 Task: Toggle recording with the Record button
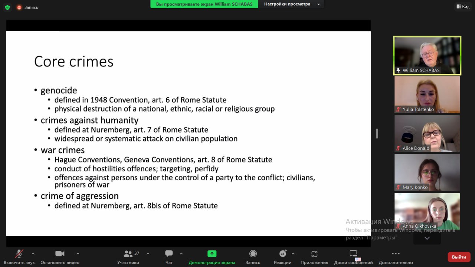click(x=253, y=254)
